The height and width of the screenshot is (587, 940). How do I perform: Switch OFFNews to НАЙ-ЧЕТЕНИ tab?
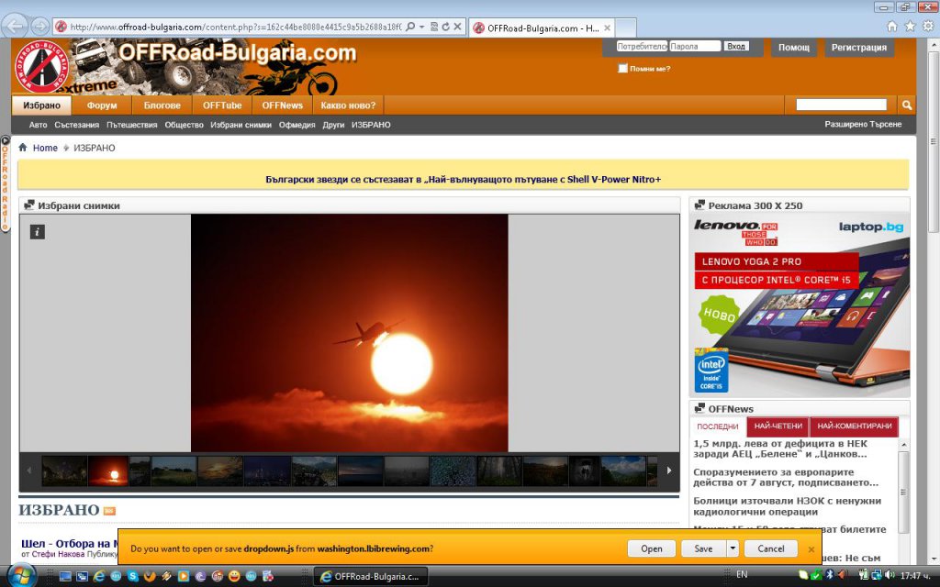pos(778,426)
